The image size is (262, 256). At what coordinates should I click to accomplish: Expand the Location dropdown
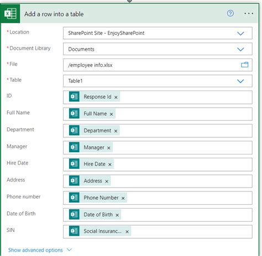click(240, 33)
